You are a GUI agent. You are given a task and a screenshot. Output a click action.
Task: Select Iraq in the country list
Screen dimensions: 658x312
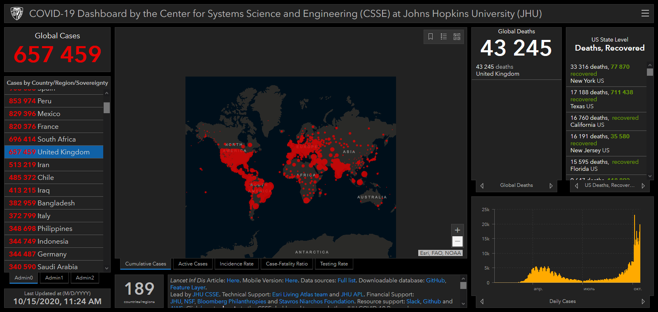(54, 190)
